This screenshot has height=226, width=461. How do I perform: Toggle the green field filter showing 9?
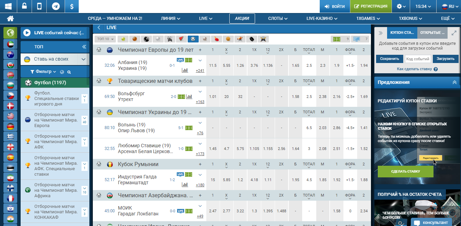click(341, 39)
